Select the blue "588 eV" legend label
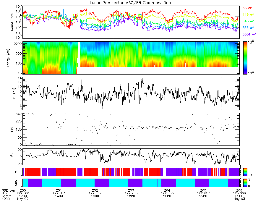The height and width of the screenshot is (207, 266). pyautogui.click(x=248, y=28)
